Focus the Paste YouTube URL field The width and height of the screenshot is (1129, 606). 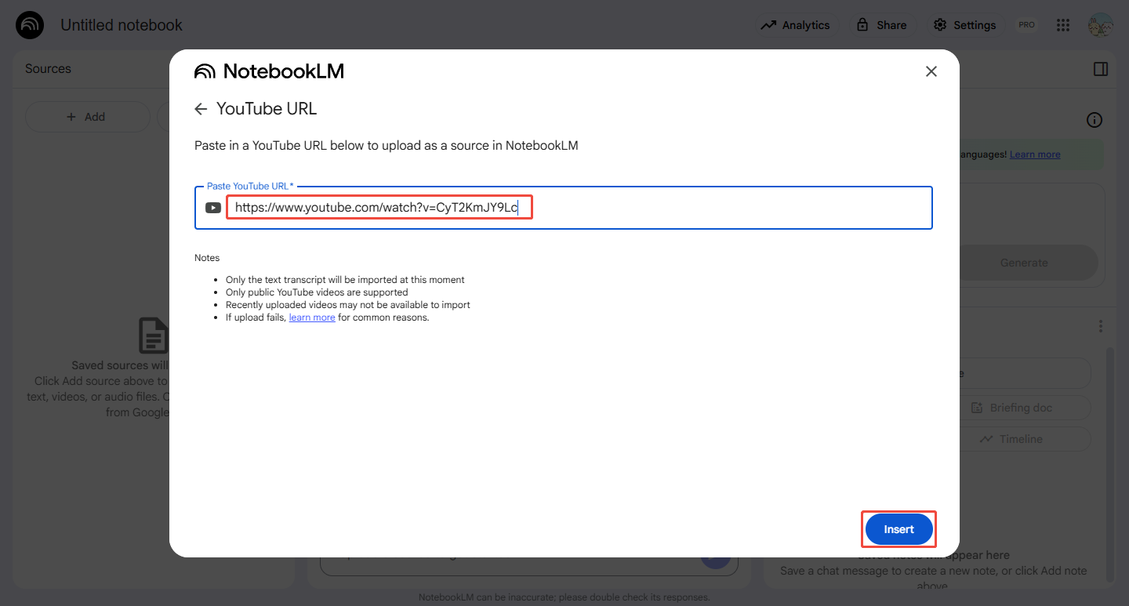coord(563,208)
